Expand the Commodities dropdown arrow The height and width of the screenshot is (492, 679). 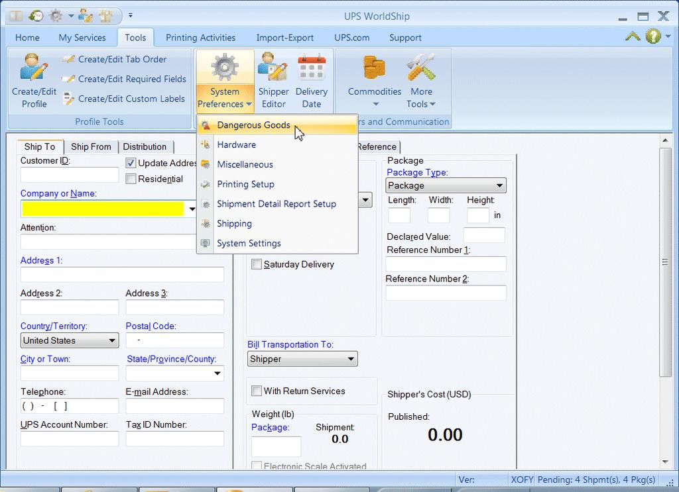coord(375,104)
